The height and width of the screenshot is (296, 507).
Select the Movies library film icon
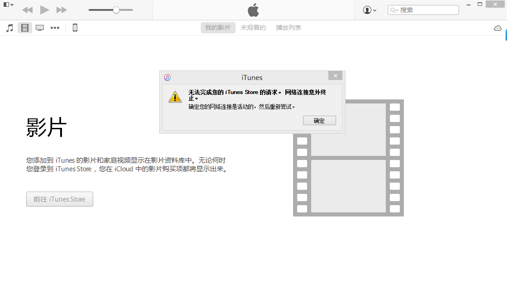25,28
